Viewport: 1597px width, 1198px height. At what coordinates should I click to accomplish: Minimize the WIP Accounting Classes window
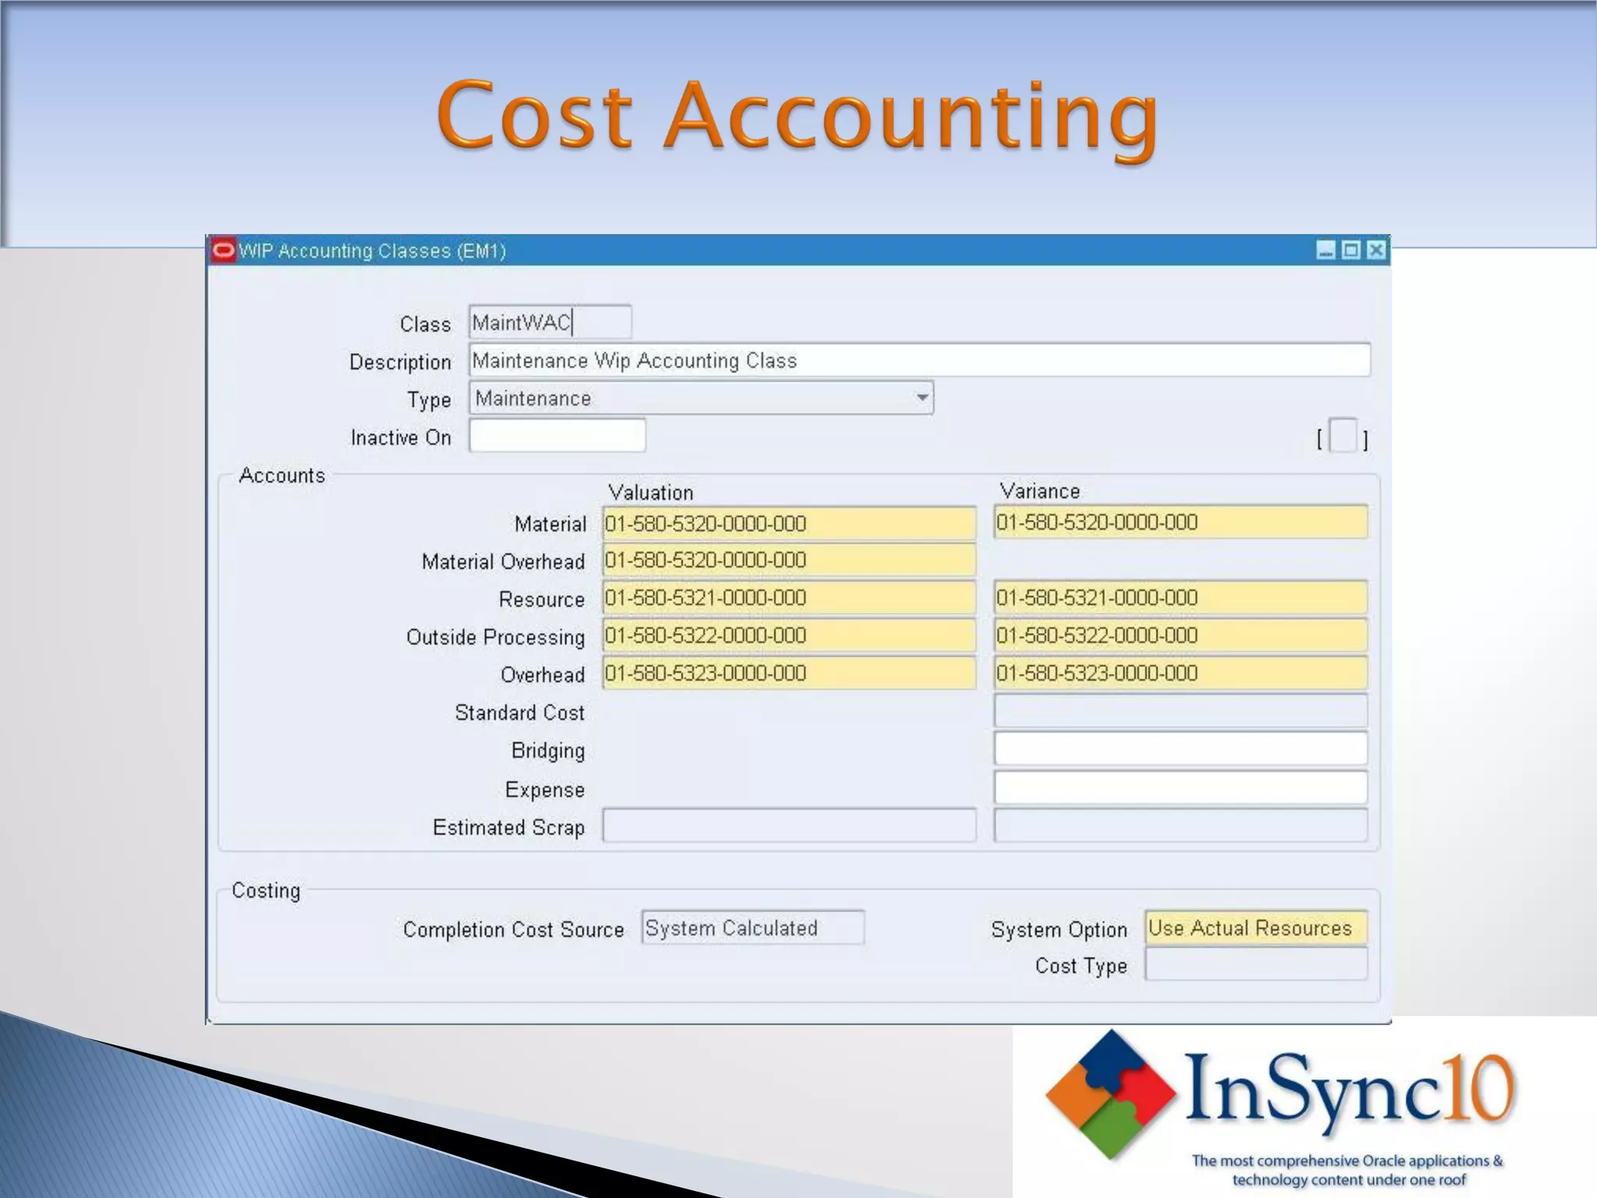point(1326,250)
